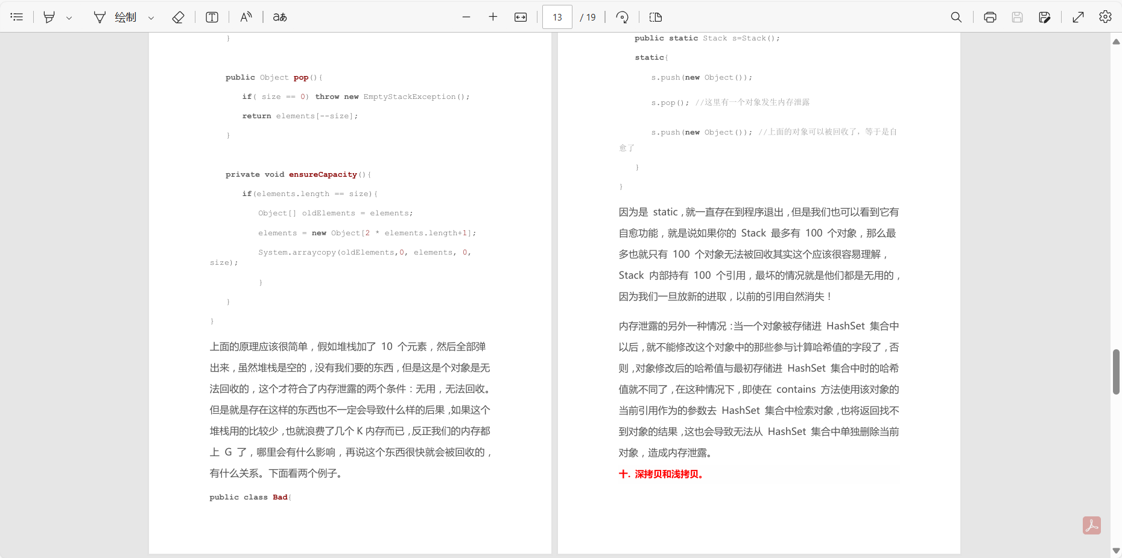The height and width of the screenshot is (558, 1122).
Task: Rotate the document page
Action: [x=623, y=17]
